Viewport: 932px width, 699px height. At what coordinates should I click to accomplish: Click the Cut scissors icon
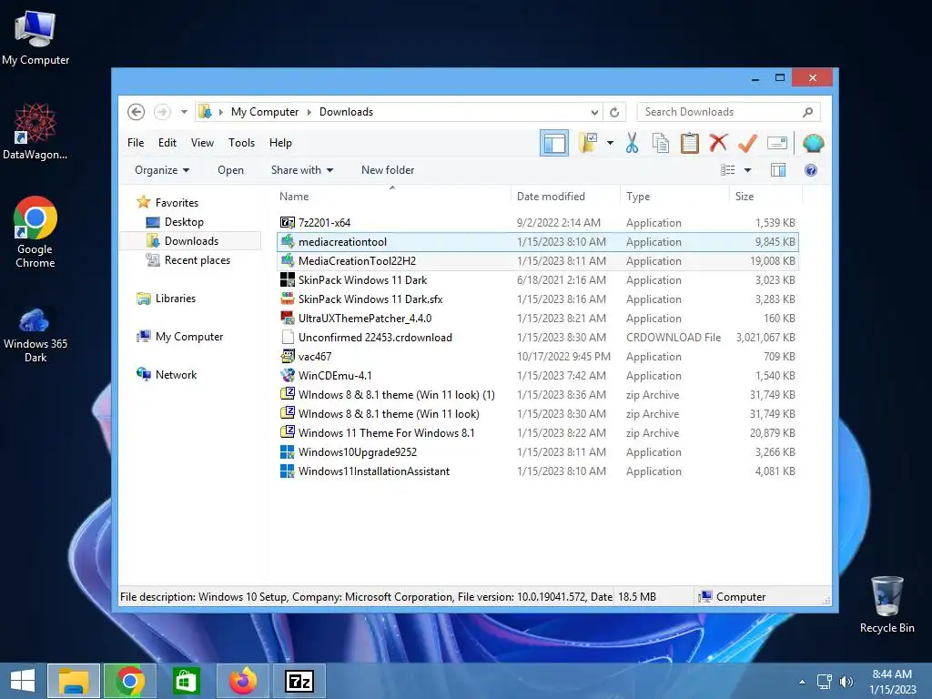tap(632, 143)
